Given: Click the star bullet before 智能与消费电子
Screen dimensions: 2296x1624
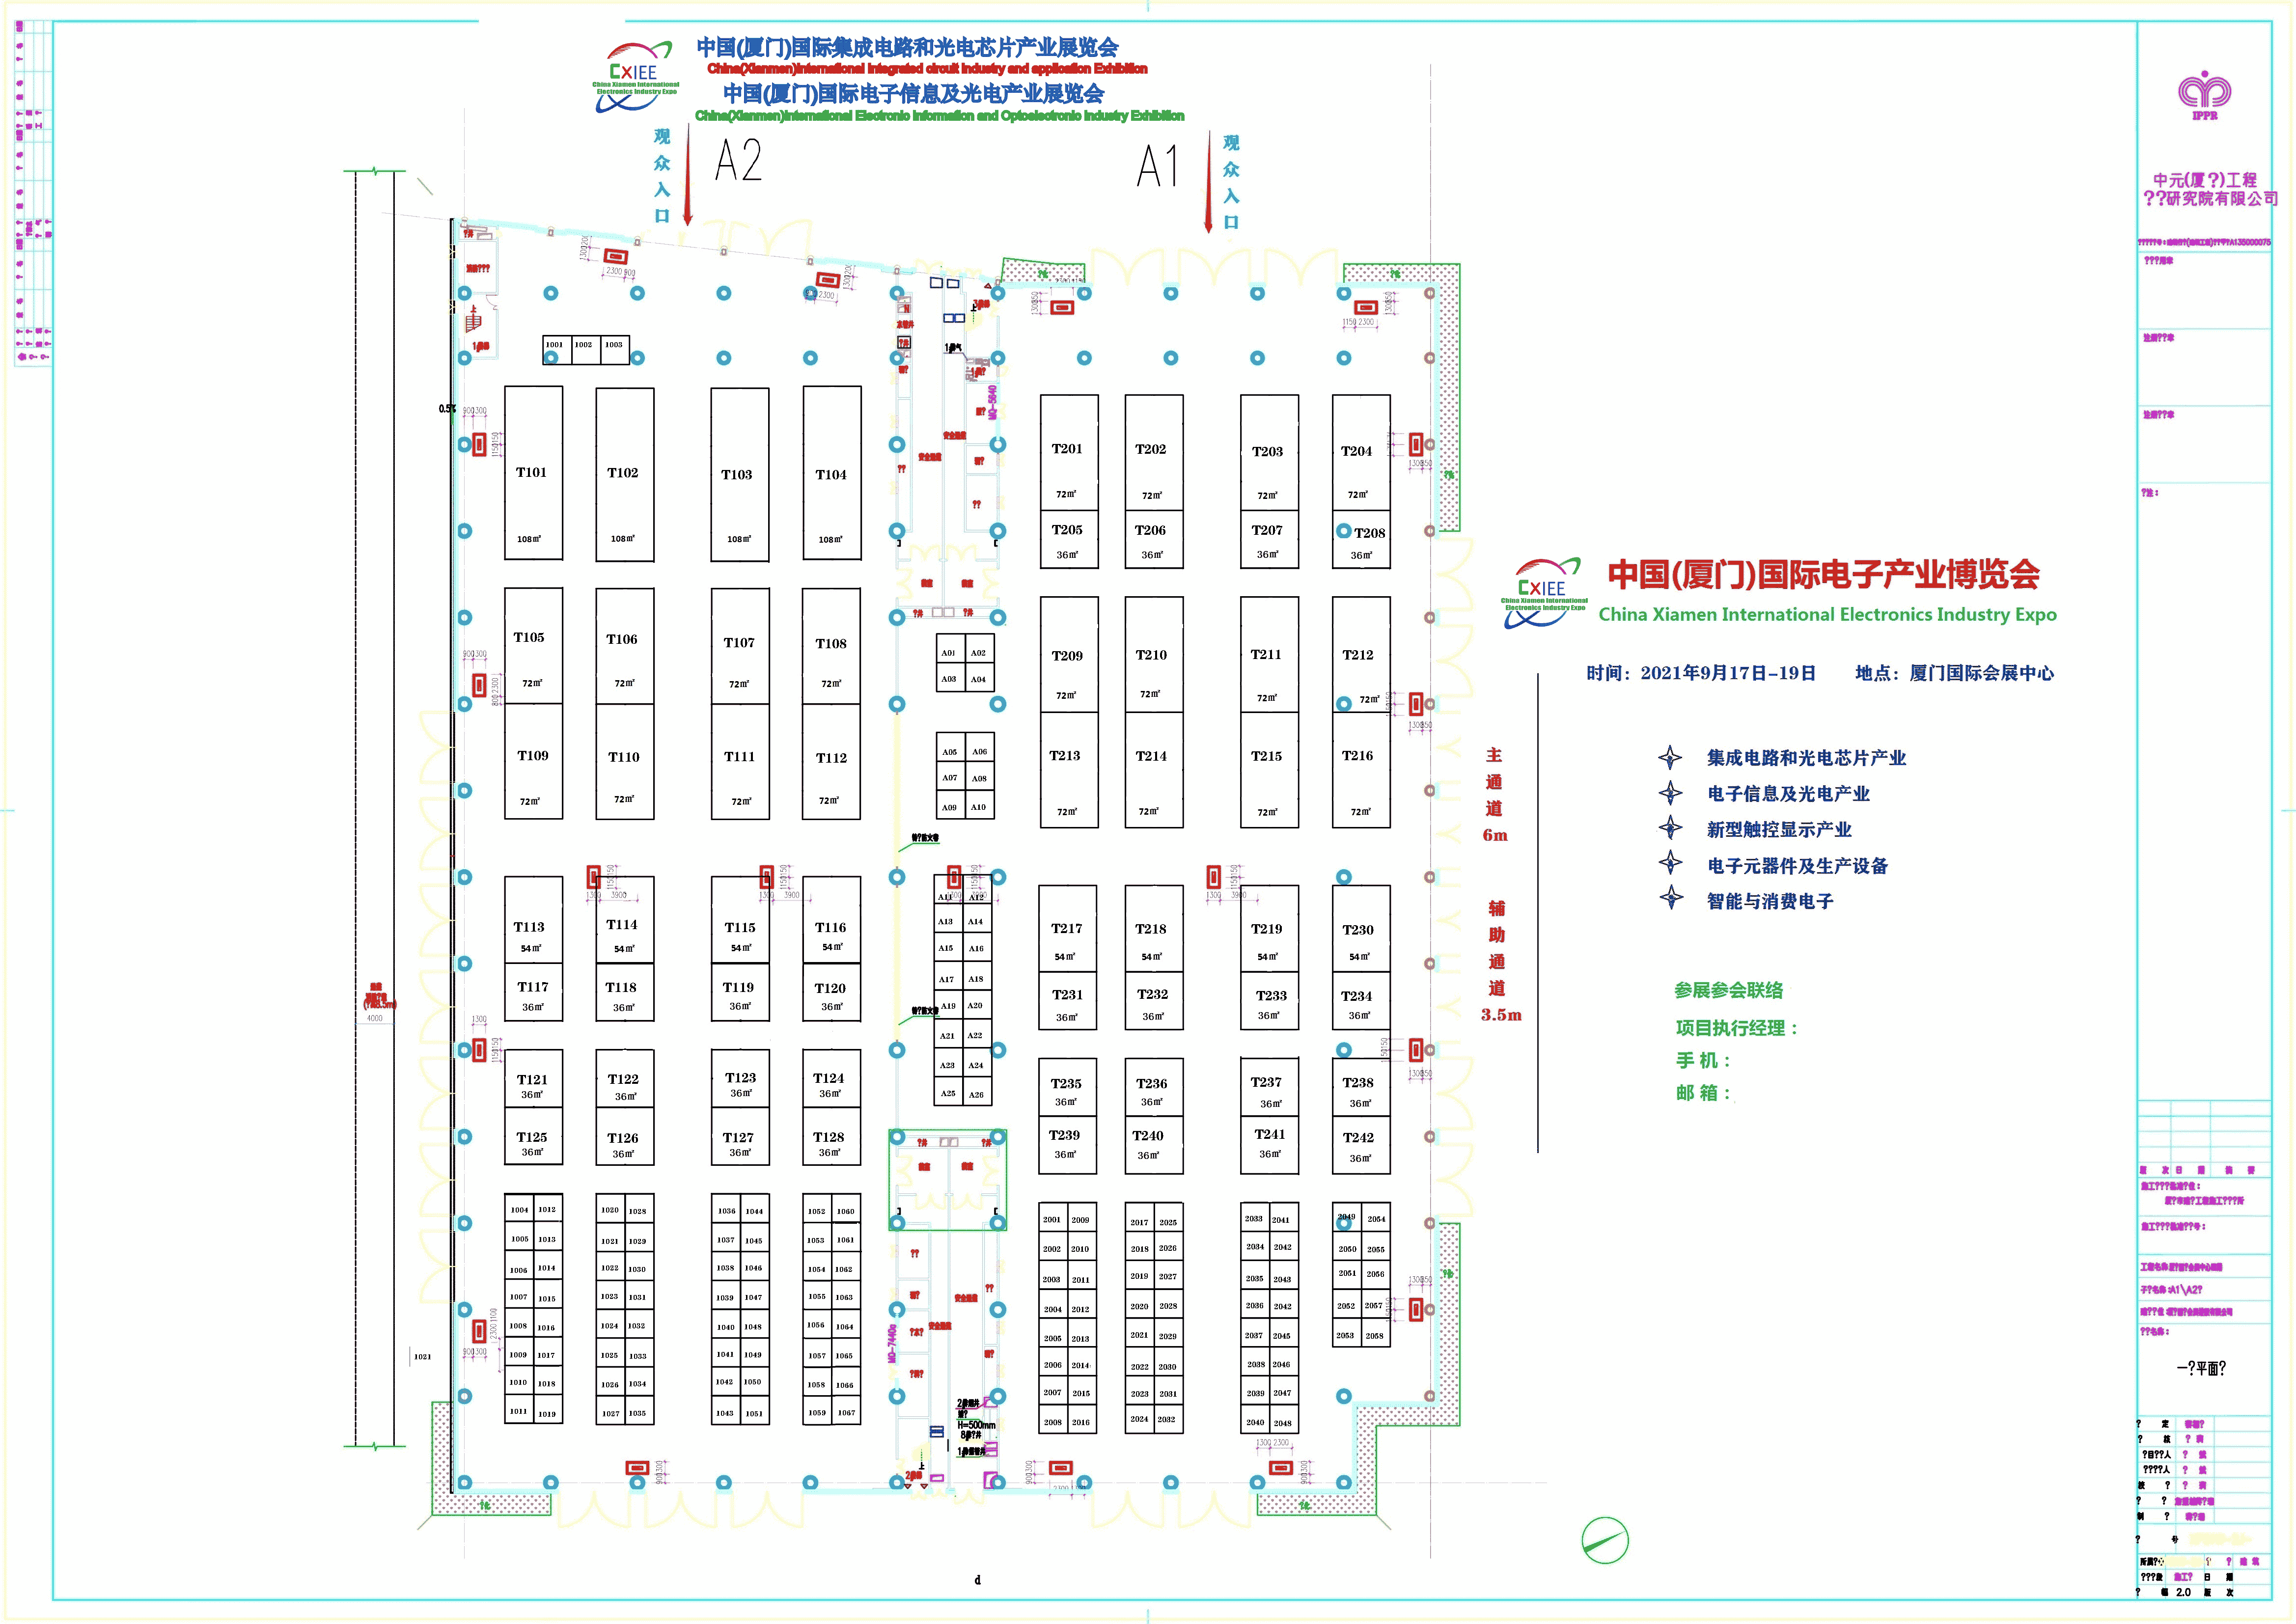Looking at the screenshot, I should (1670, 898).
